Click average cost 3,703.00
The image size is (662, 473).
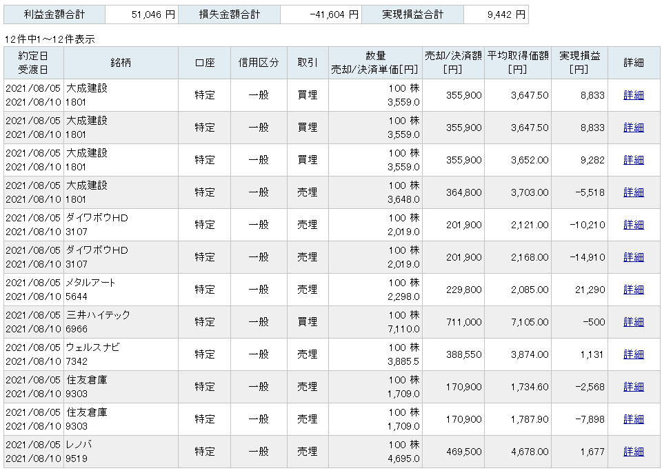(530, 192)
